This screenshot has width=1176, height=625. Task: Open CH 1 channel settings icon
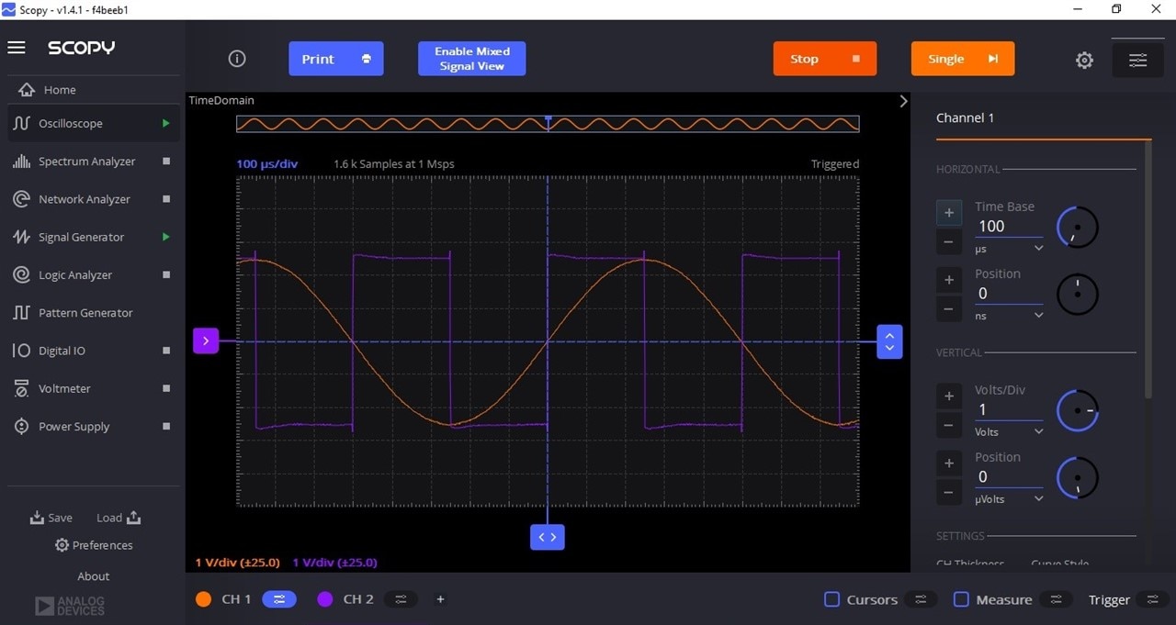(x=279, y=599)
